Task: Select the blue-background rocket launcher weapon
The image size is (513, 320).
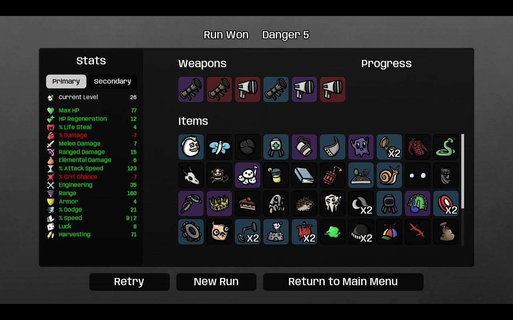Action: point(276,90)
